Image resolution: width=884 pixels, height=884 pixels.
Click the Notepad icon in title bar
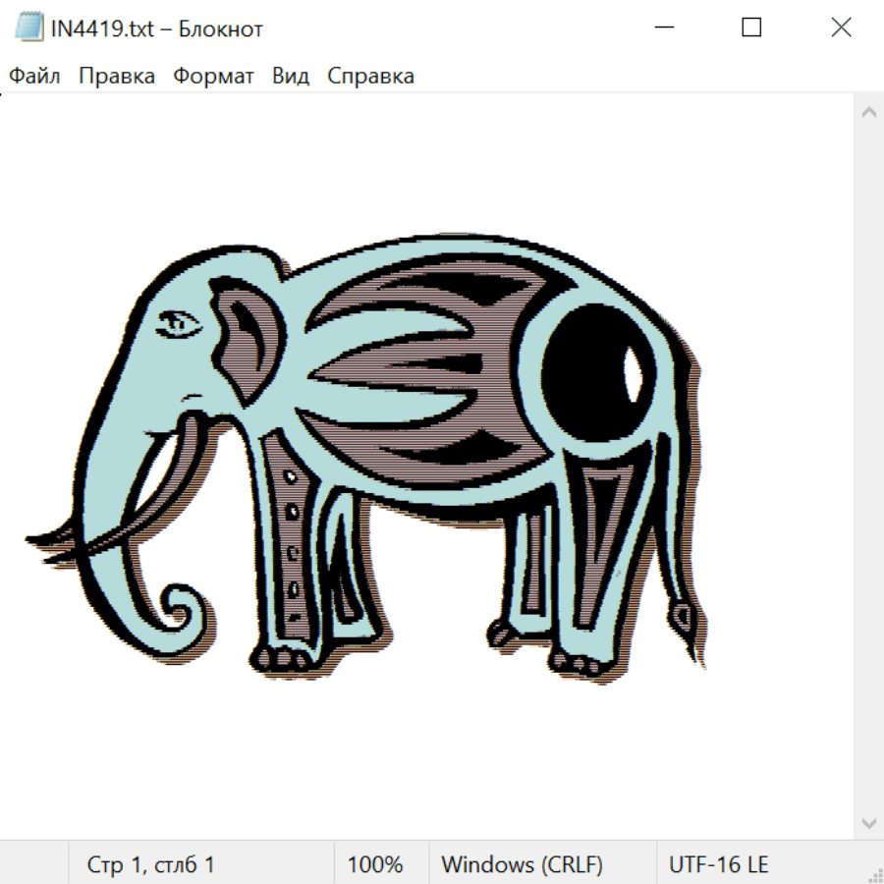point(28,28)
